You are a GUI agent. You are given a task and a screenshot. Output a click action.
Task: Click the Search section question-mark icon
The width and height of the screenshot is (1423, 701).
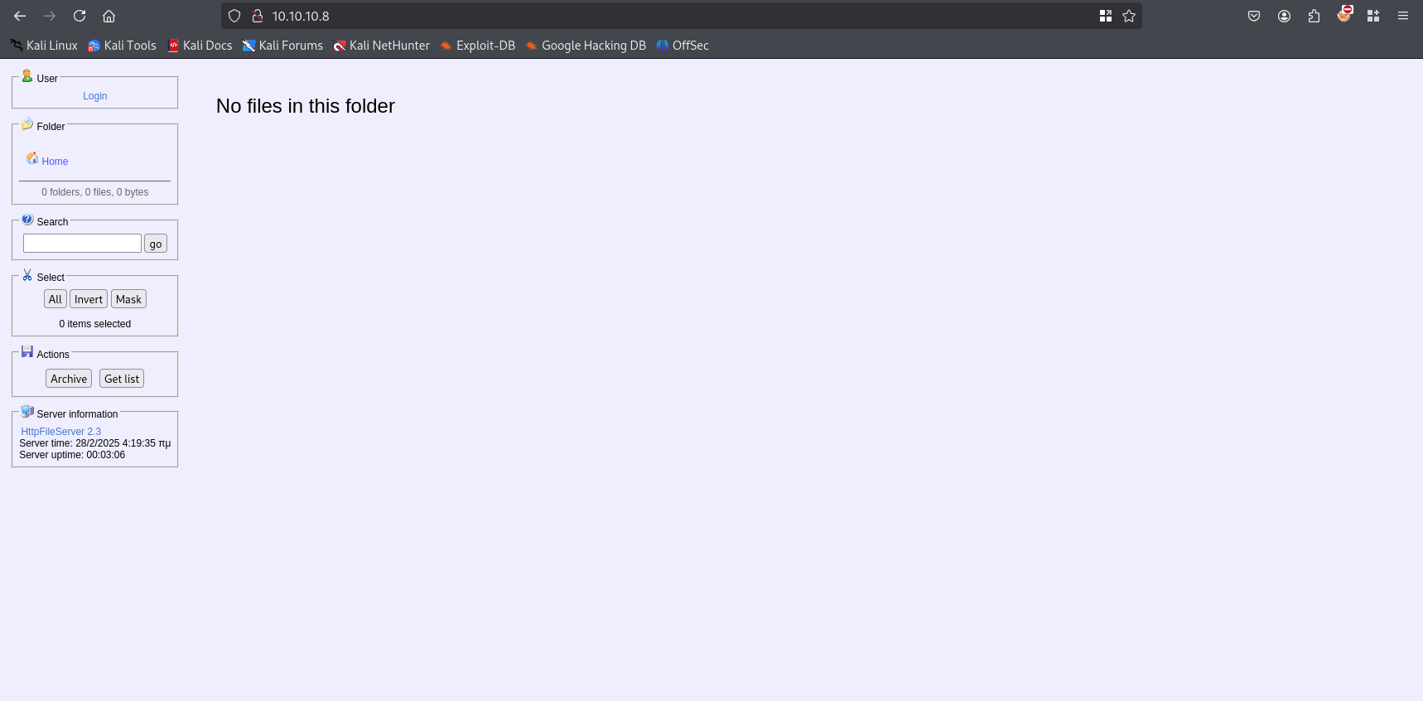[x=27, y=220]
